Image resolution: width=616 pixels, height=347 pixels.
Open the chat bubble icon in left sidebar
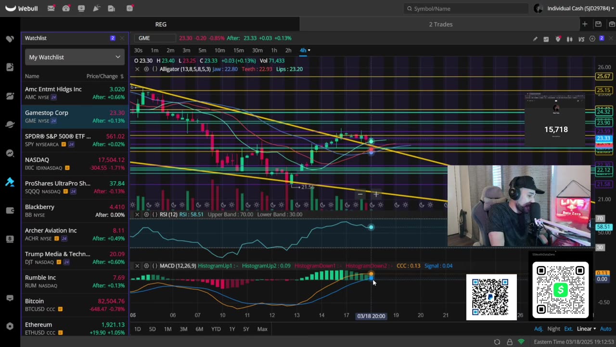[10, 298]
